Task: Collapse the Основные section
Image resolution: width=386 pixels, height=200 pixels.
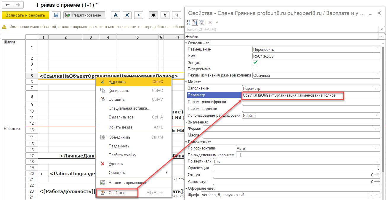Action: point(186,43)
